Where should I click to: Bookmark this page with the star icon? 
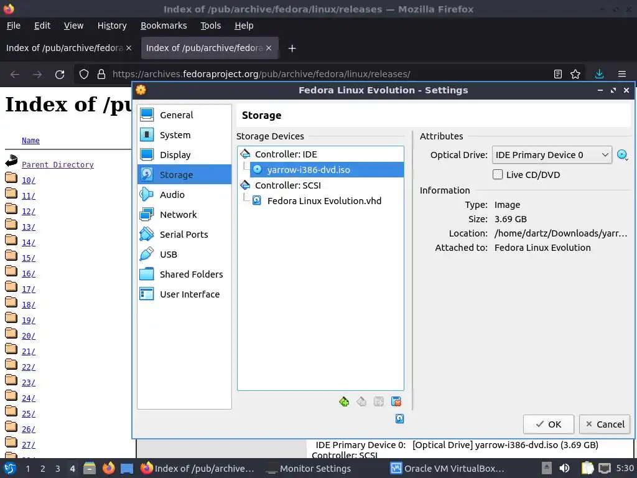pos(575,74)
